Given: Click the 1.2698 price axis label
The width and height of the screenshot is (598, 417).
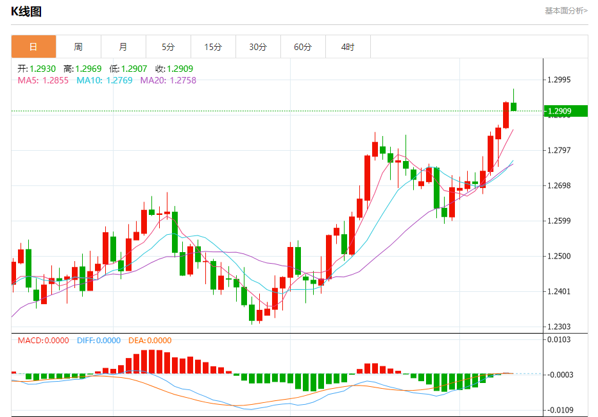Looking at the screenshot, I should 559,185.
